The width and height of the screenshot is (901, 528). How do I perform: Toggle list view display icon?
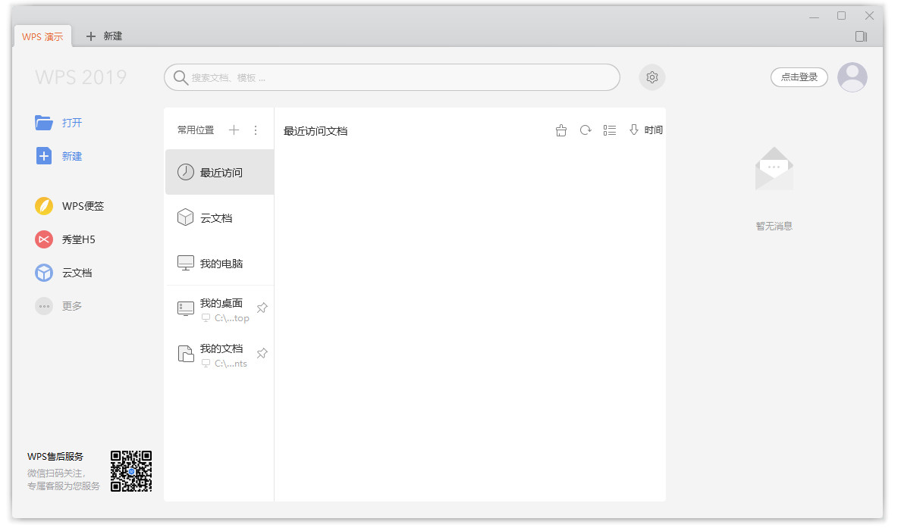pyautogui.click(x=610, y=130)
